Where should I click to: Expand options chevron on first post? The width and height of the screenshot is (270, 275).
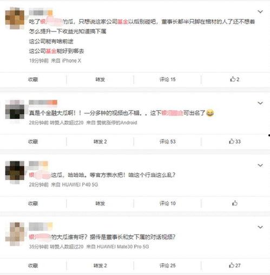coord(260,12)
